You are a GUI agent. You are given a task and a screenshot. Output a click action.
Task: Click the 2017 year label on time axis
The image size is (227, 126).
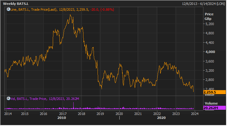(63, 114)
